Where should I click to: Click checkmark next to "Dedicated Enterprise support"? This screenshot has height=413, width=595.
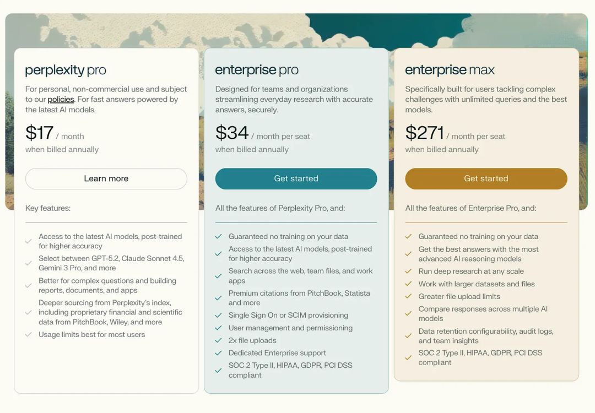(x=219, y=353)
